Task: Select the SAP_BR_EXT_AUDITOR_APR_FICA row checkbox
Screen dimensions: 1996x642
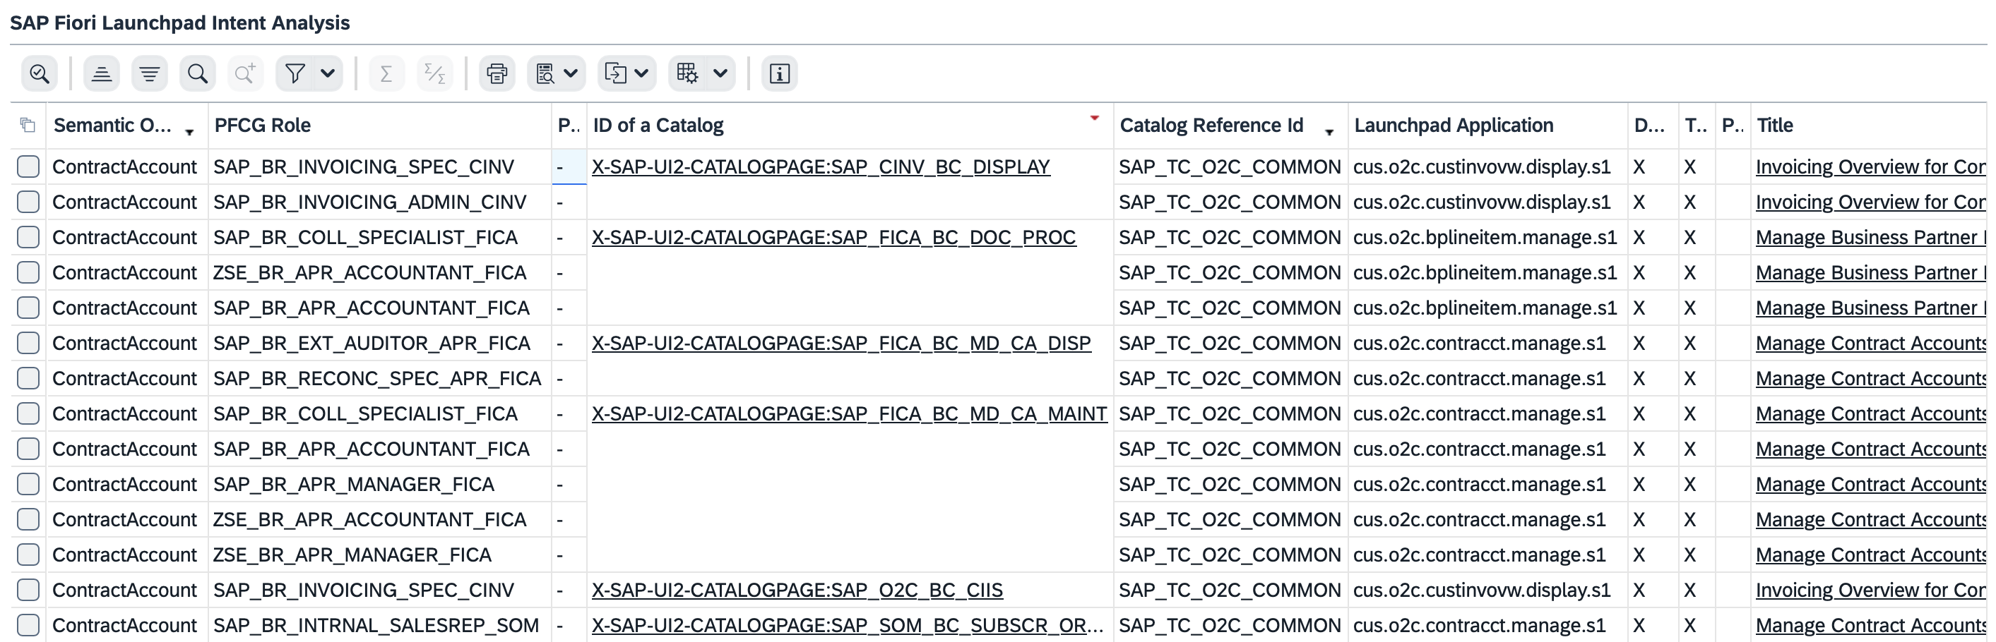Action: pyautogui.click(x=29, y=343)
